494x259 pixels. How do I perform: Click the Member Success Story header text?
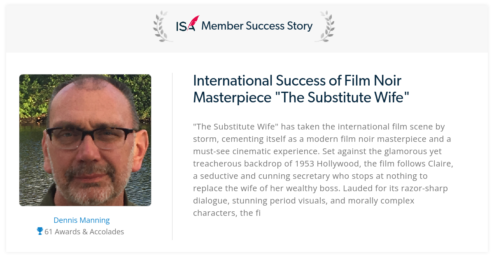point(257,26)
